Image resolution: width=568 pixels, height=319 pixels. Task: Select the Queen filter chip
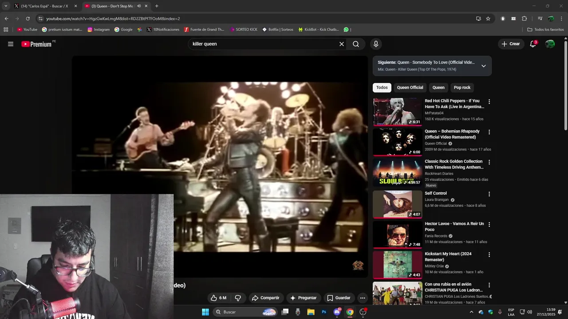[438, 87]
